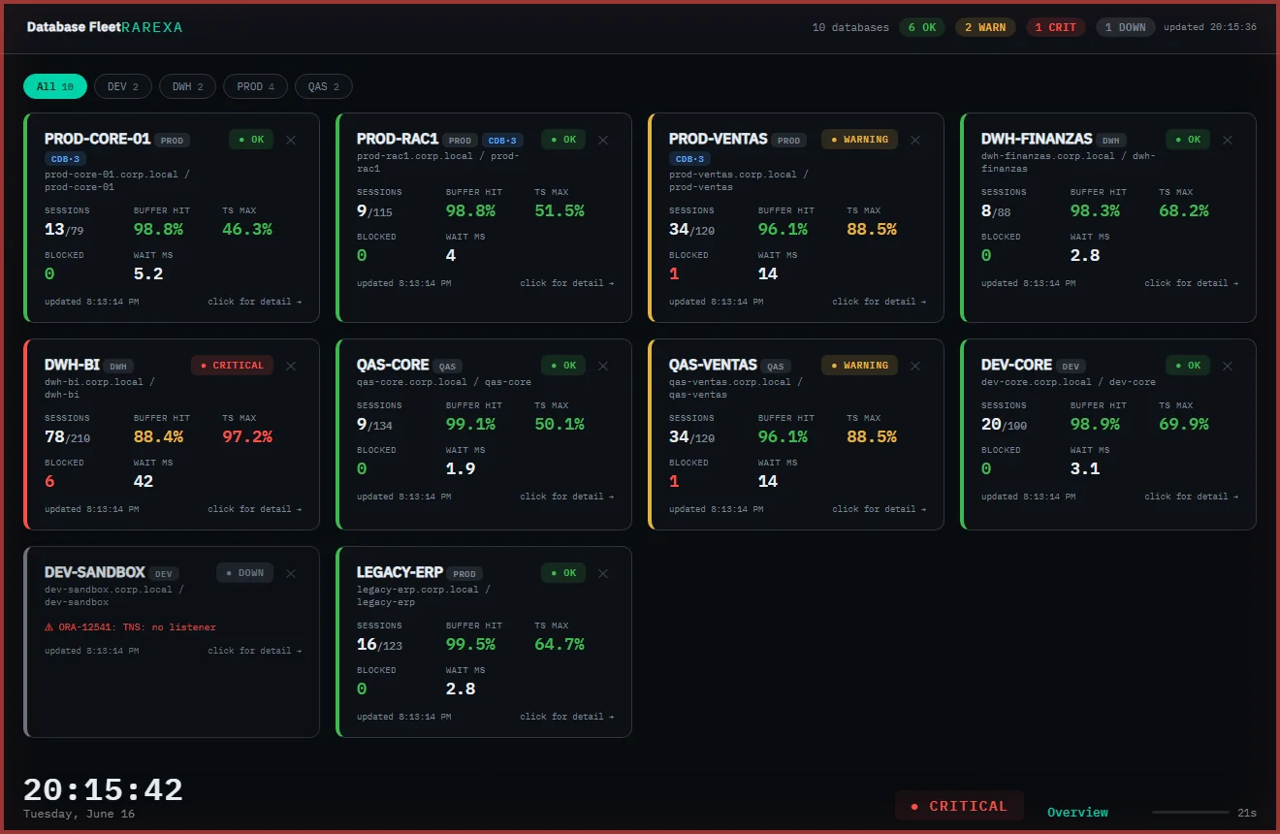This screenshot has width=1280, height=834.
Task: Open detail link on PROD-RAC1 card
Action: tap(567, 283)
